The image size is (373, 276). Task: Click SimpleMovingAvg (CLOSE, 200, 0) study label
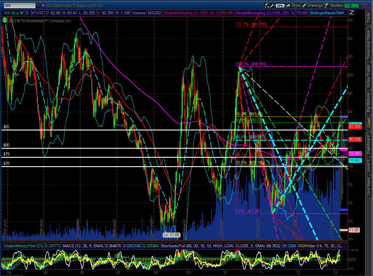(266, 13)
